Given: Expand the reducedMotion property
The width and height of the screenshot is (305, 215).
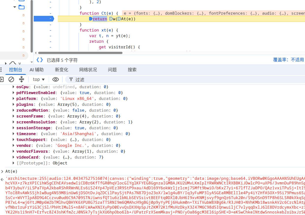Looking at the screenshot, I should (13, 110).
